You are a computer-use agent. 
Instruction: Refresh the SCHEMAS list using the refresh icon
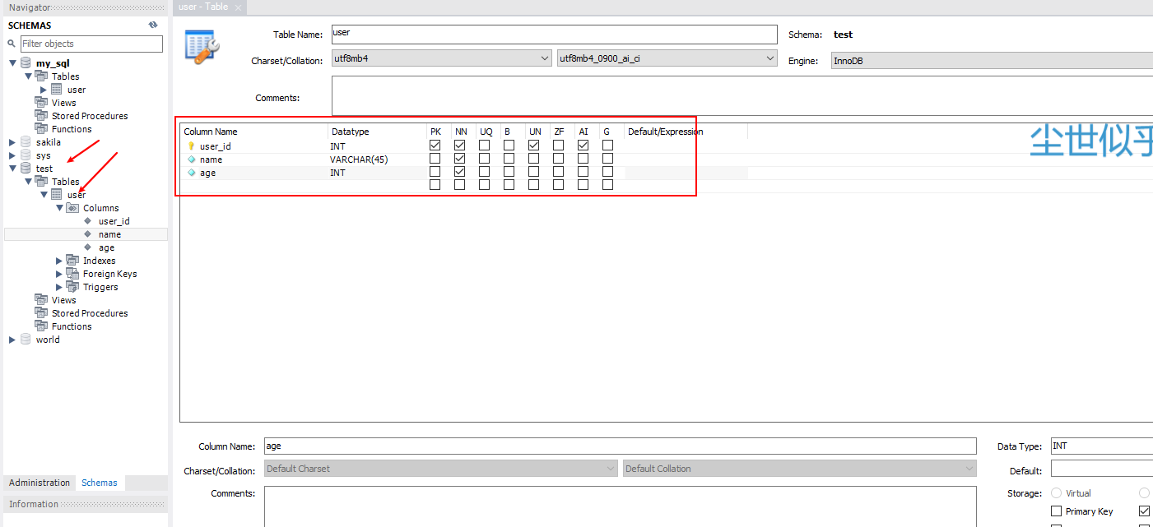(153, 25)
